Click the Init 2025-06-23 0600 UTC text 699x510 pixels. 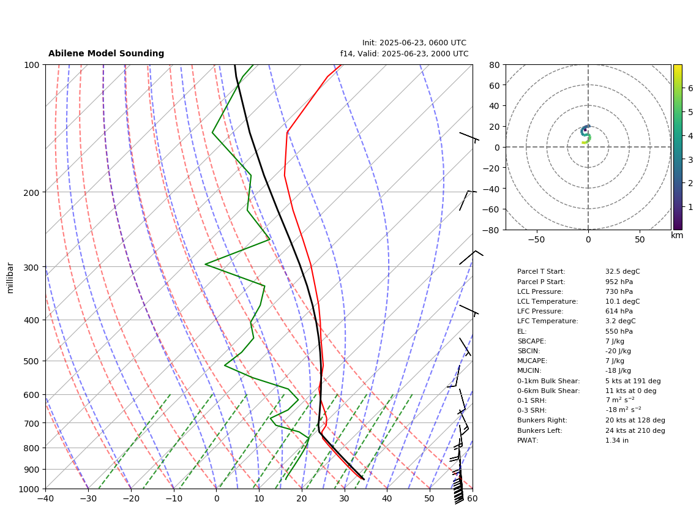[x=414, y=43]
